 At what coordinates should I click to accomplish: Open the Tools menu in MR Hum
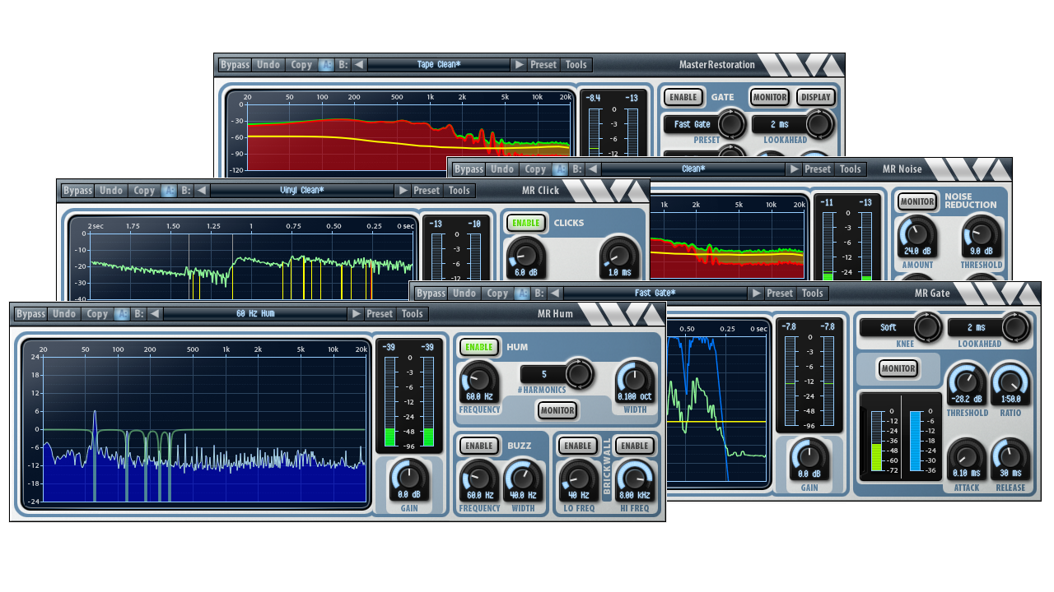pyautogui.click(x=412, y=313)
